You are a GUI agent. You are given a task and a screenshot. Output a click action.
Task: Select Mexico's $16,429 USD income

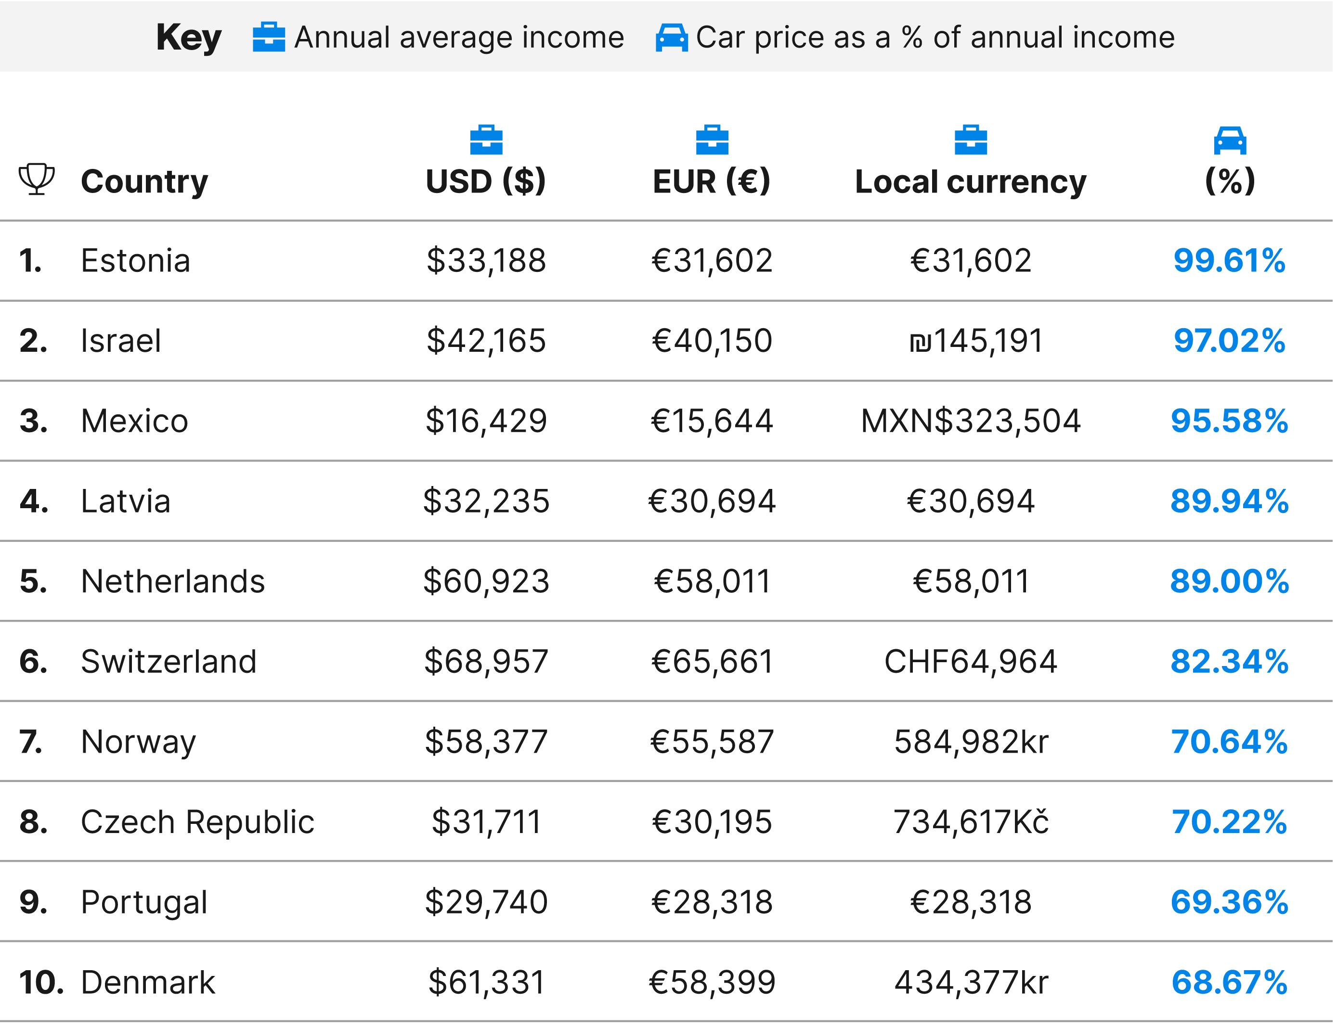[x=486, y=421]
